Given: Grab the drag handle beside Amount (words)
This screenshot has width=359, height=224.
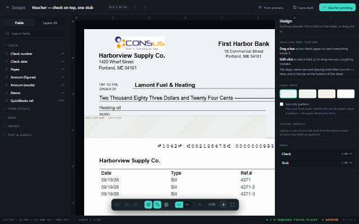Looking at the screenshot, I should [6, 85].
